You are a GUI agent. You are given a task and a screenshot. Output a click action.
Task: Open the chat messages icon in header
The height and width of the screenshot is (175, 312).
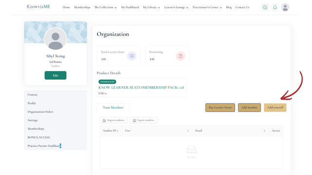point(265,7)
